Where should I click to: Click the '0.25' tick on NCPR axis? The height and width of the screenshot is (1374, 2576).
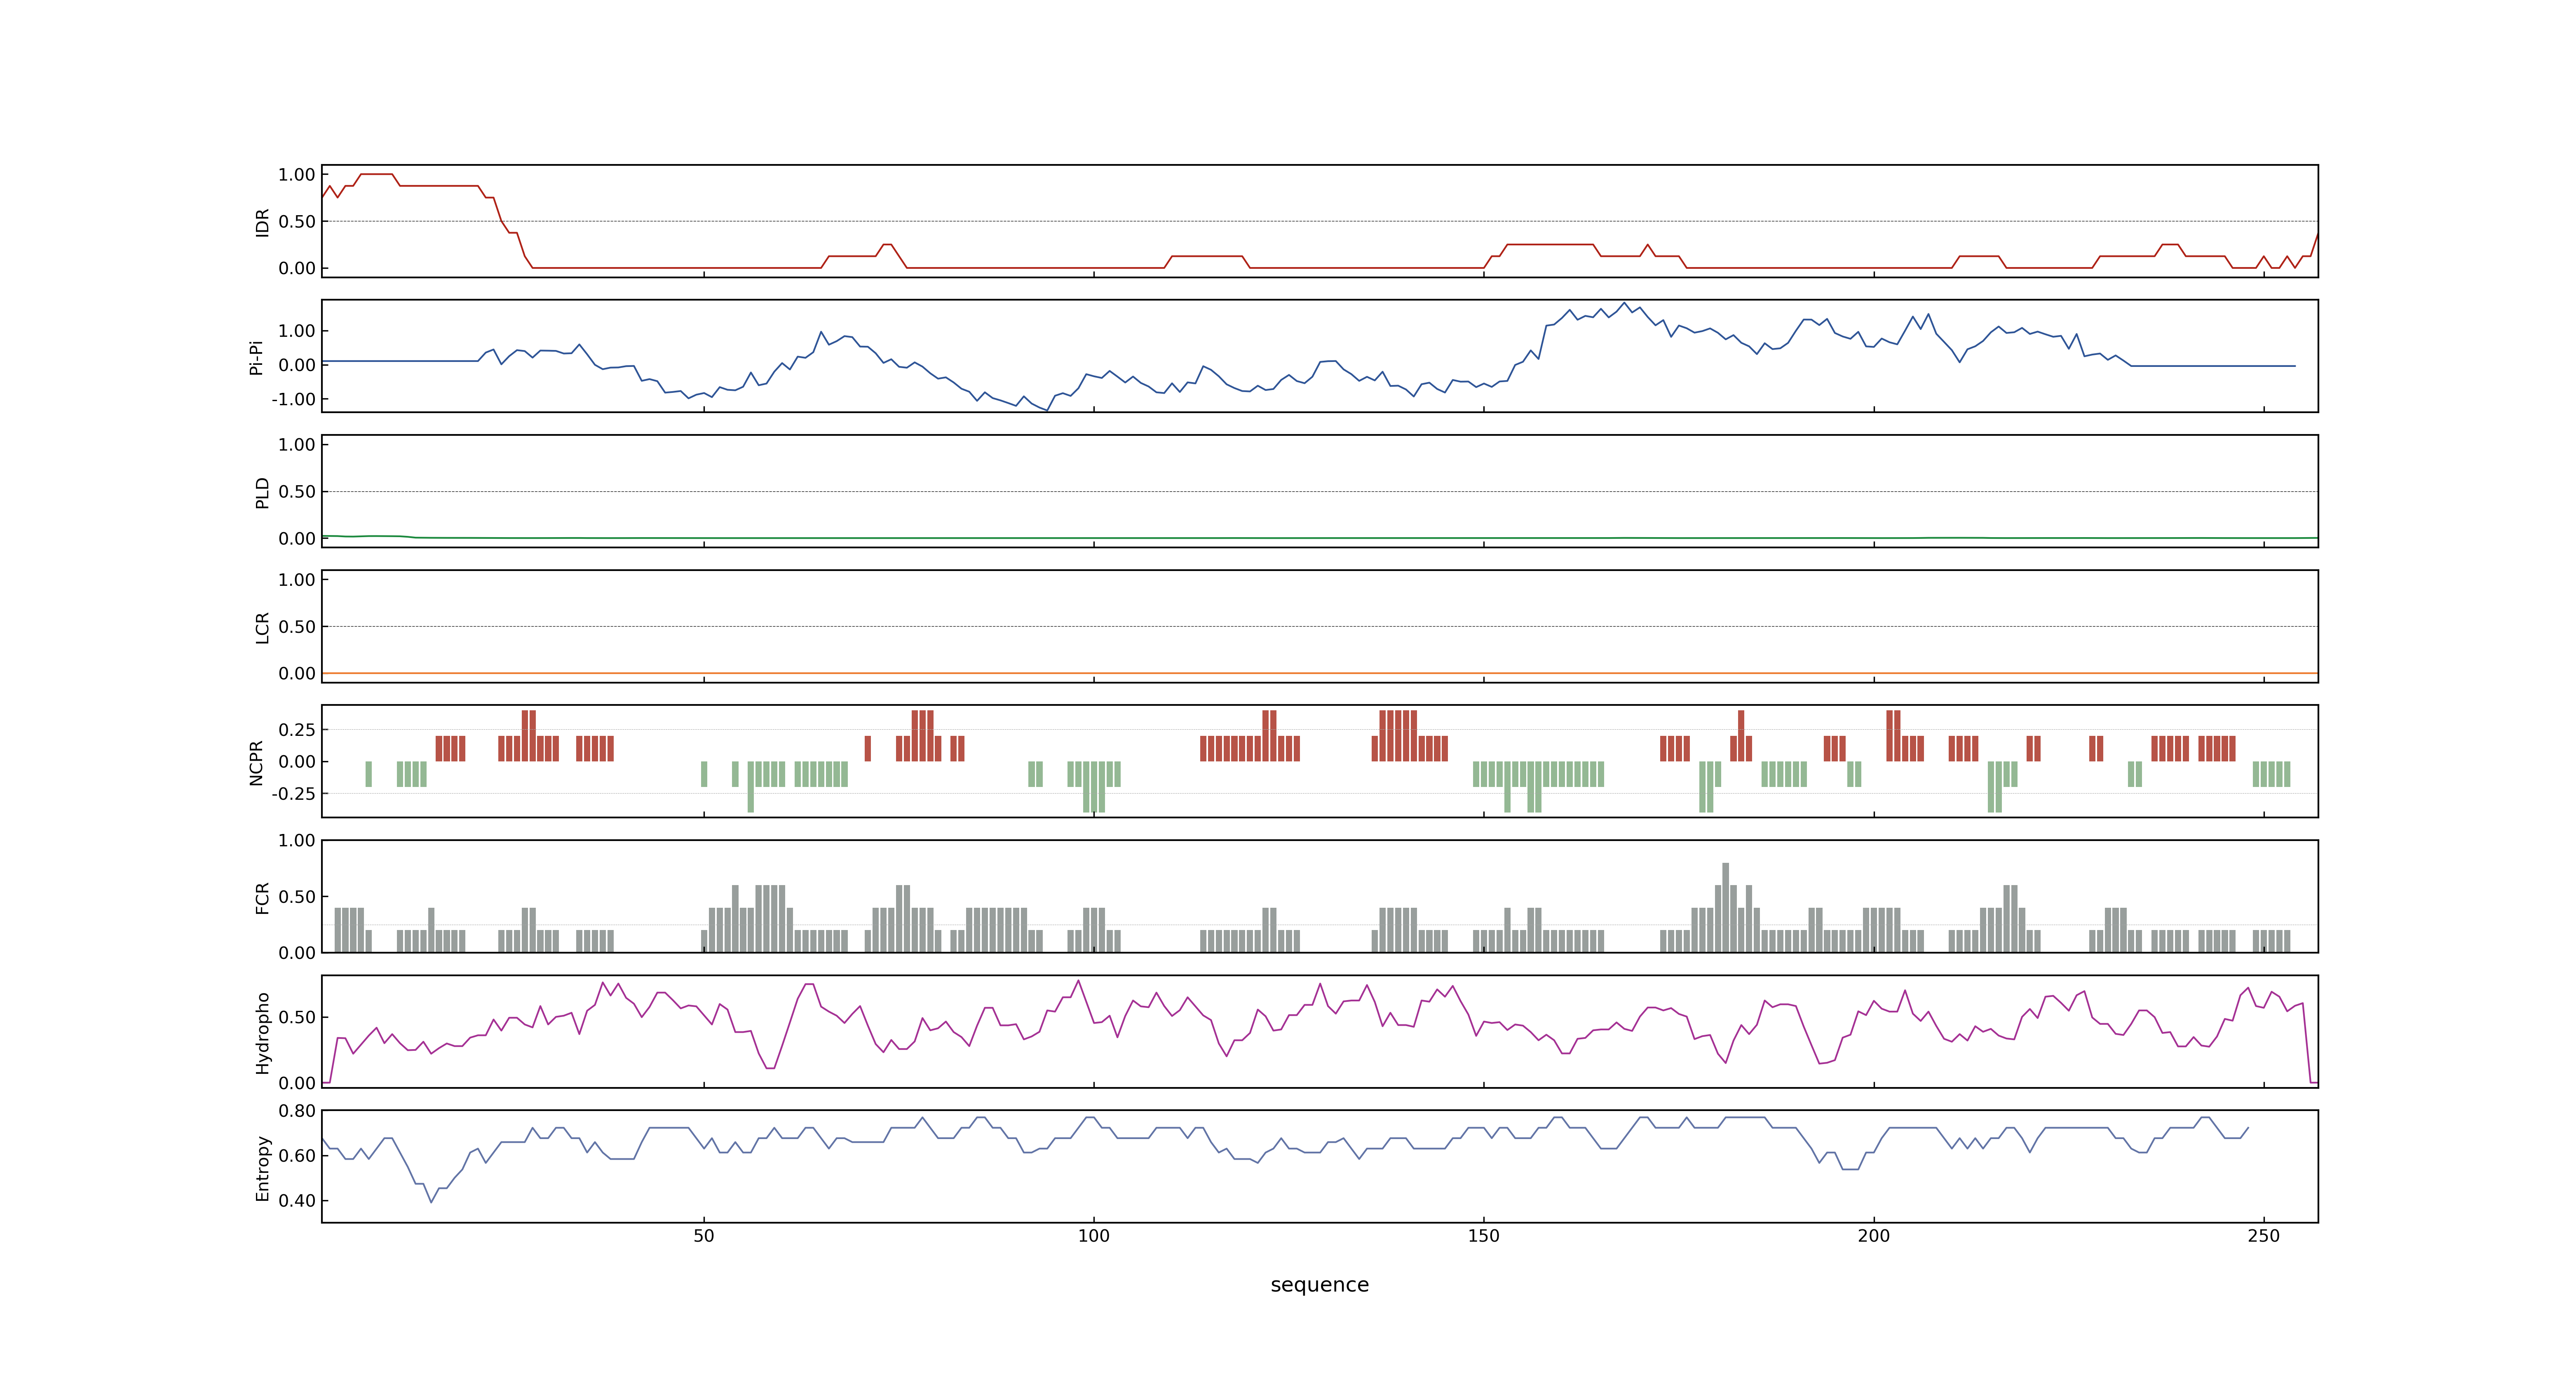[297, 730]
